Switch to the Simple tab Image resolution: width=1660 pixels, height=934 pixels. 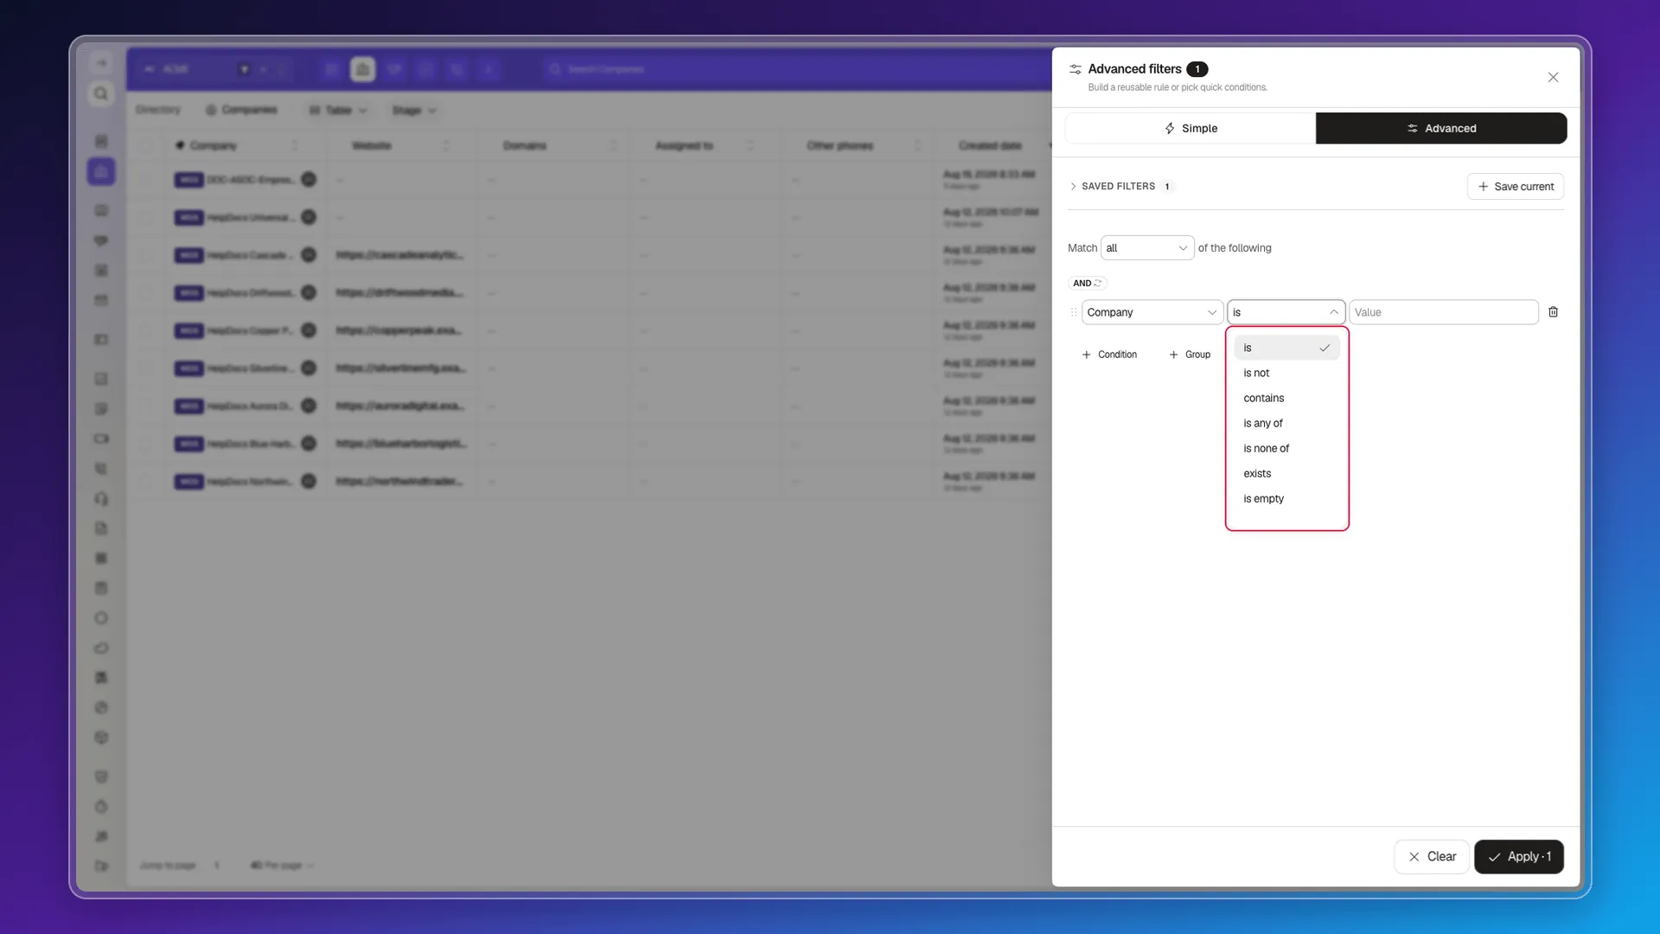(1191, 128)
